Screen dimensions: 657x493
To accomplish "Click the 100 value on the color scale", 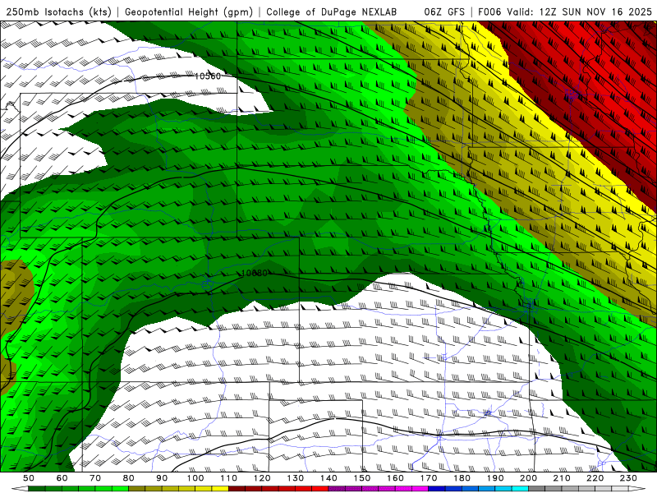I will 195,478.
